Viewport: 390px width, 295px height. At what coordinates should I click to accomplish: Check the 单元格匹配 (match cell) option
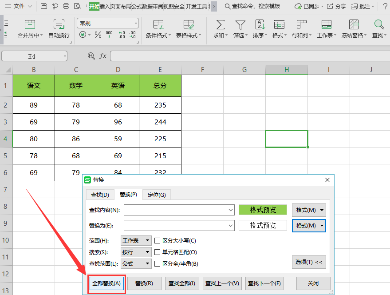pyautogui.click(x=157, y=252)
